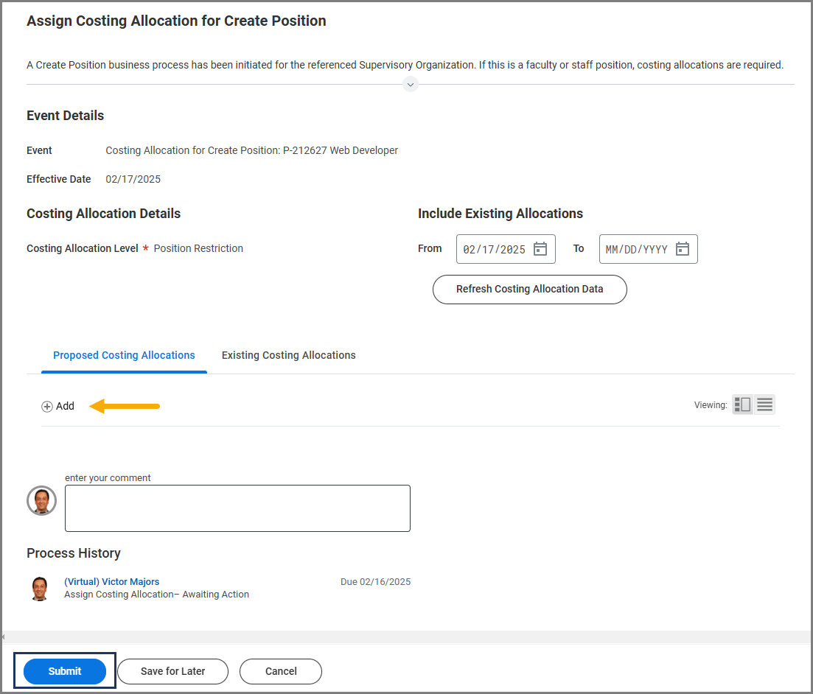Choose Save for Later

coord(173,671)
